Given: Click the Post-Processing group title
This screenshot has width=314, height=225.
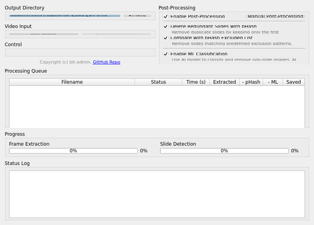Looking at the screenshot, I should pyautogui.click(x=177, y=8).
